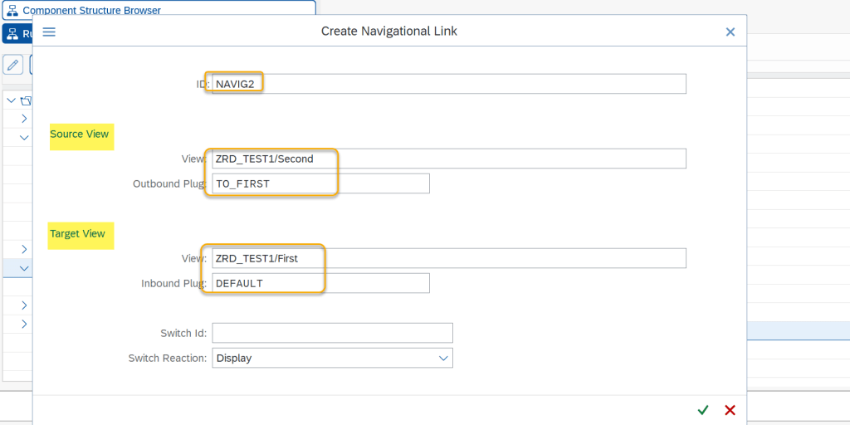Click the partially hidden blue Ru button
The height and width of the screenshot is (425, 850).
click(17, 34)
